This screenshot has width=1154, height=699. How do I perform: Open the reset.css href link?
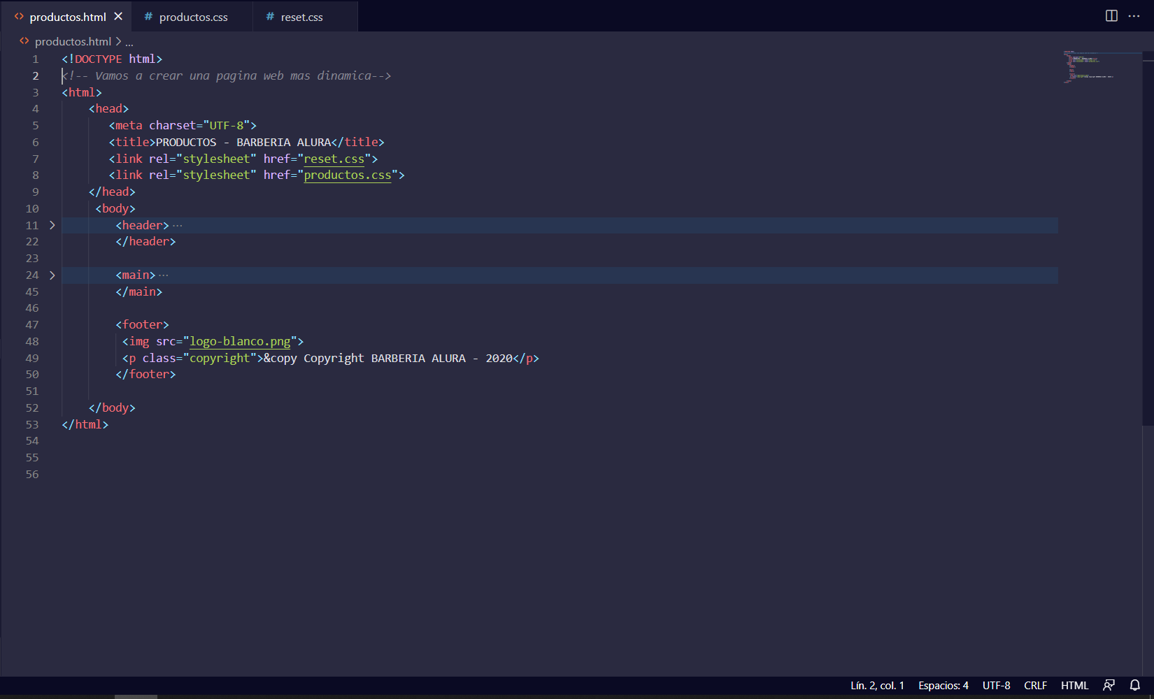(334, 159)
